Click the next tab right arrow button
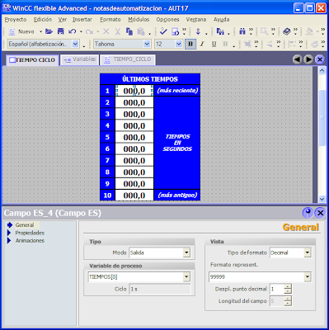Image resolution: width=329 pixels, height=330 pixels. (x=308, y=59)
